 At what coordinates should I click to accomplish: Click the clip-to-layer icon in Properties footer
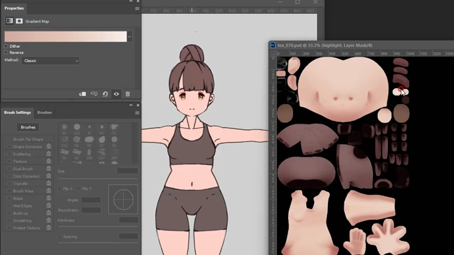pyautogui.click(x=83, y=94)
